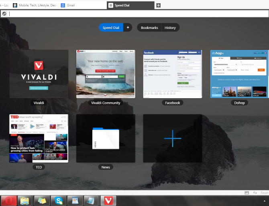Toggle images icon in status bar
This screenshot has height=206, width=269.
tap(247, 193)
